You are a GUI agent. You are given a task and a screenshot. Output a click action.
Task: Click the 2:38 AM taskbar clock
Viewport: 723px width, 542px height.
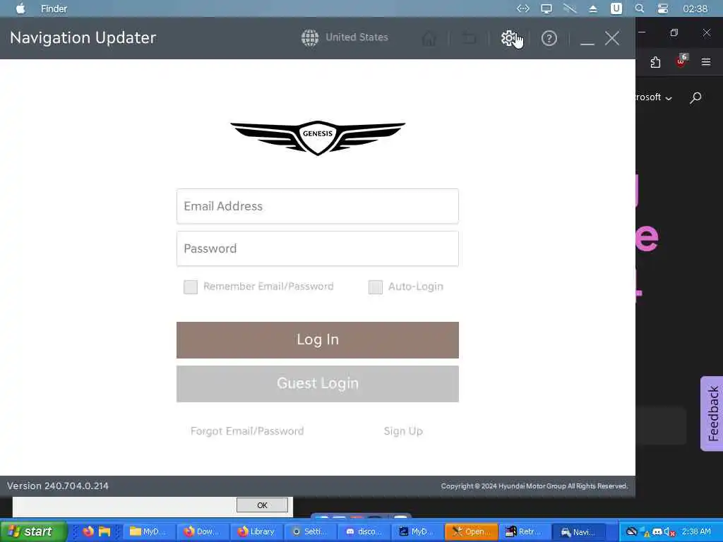(697, 531)
